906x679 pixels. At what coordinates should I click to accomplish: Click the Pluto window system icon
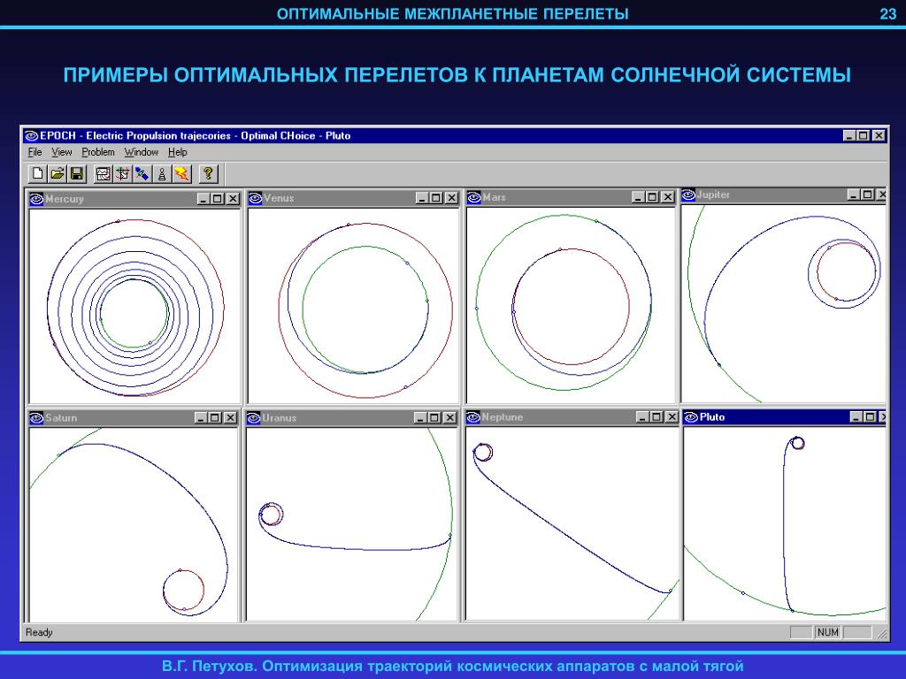coord(690,417)
